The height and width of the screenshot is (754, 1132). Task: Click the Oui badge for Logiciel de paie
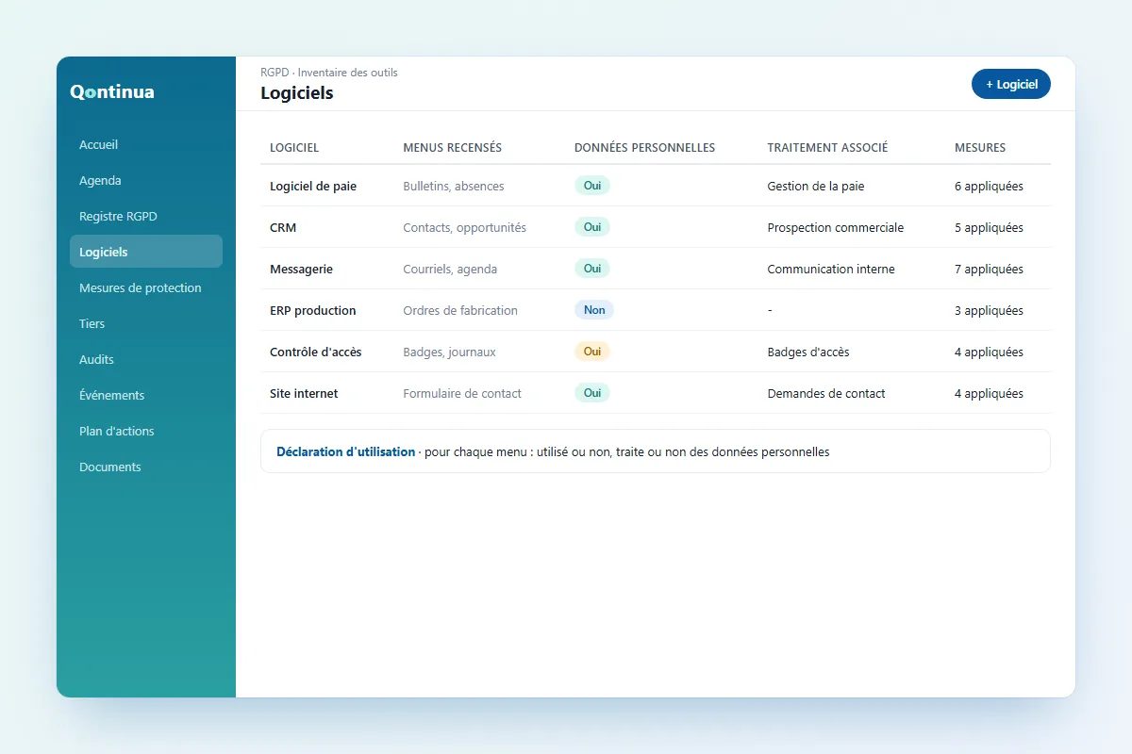[x=592, y=186]
